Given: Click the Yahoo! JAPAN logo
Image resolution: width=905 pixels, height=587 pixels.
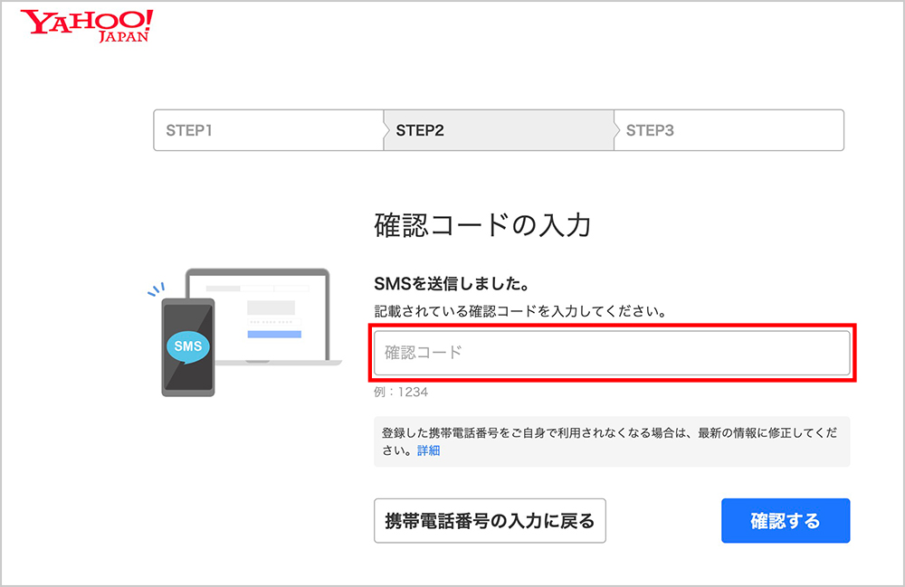Looking at the screenshot, I should pyautogui.click(x=87, y=26).
